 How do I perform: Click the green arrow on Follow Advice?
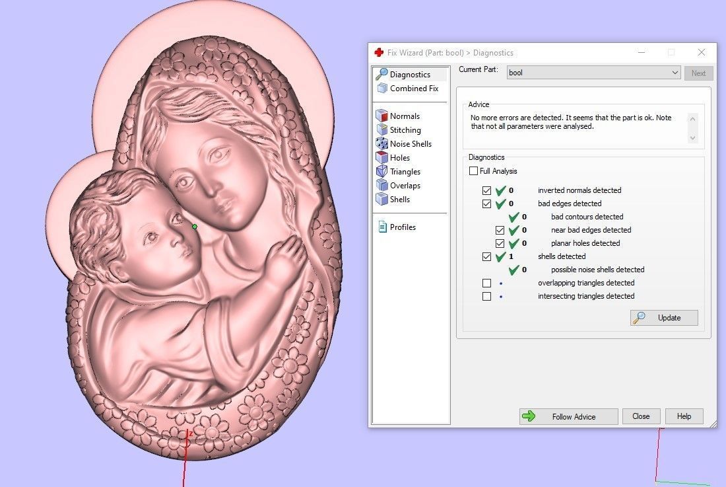528,416
